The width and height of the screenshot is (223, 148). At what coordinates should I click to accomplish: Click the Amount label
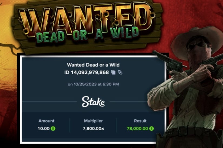(46, 121)
